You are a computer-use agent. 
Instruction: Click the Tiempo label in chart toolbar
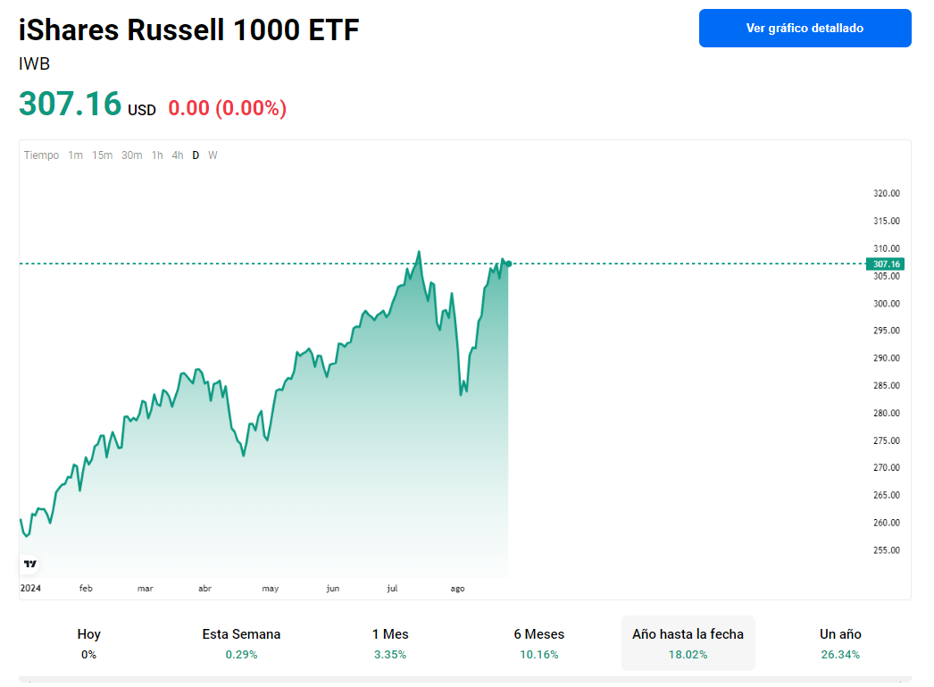(41, 155)
